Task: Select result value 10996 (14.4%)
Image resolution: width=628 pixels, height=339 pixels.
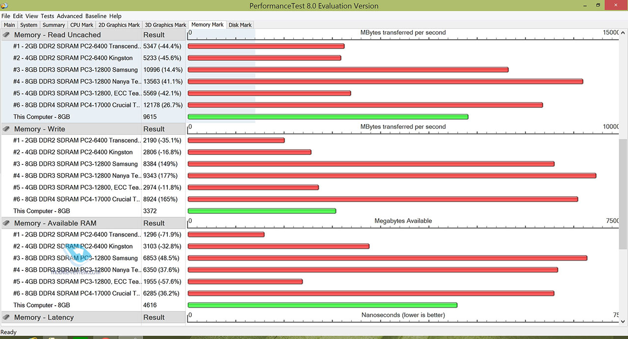Action: point(163,70)
